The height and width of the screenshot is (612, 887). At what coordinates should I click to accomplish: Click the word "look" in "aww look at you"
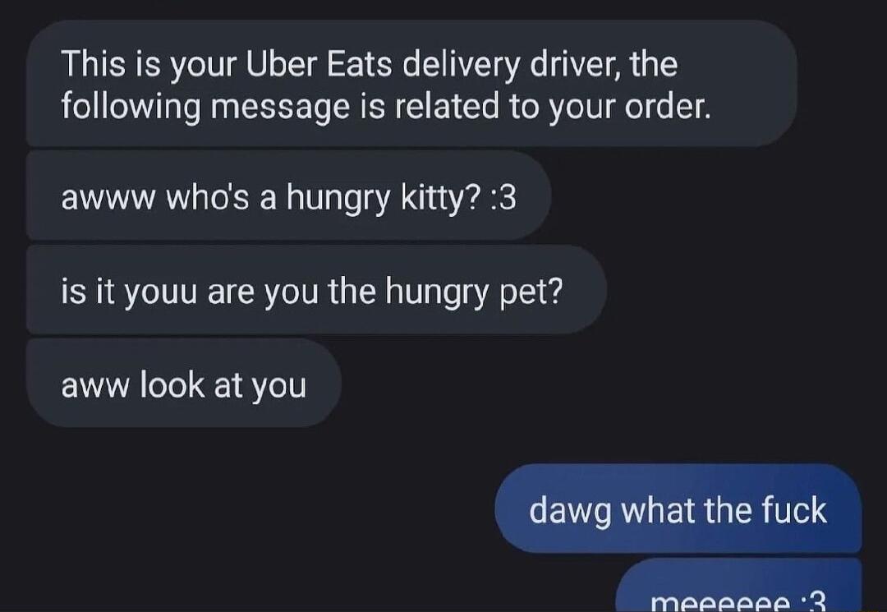point(172,384)
